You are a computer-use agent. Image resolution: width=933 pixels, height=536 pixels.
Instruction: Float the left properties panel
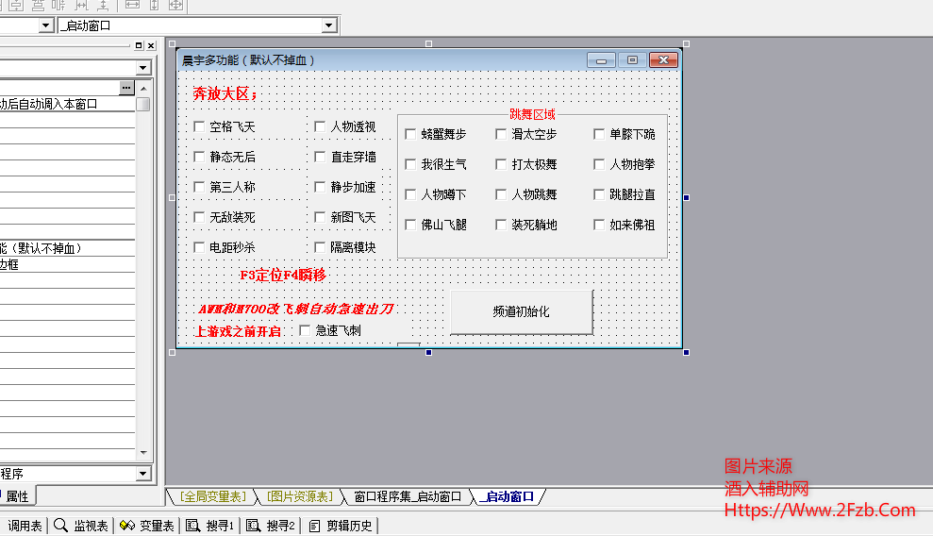[x=139, y=45]
